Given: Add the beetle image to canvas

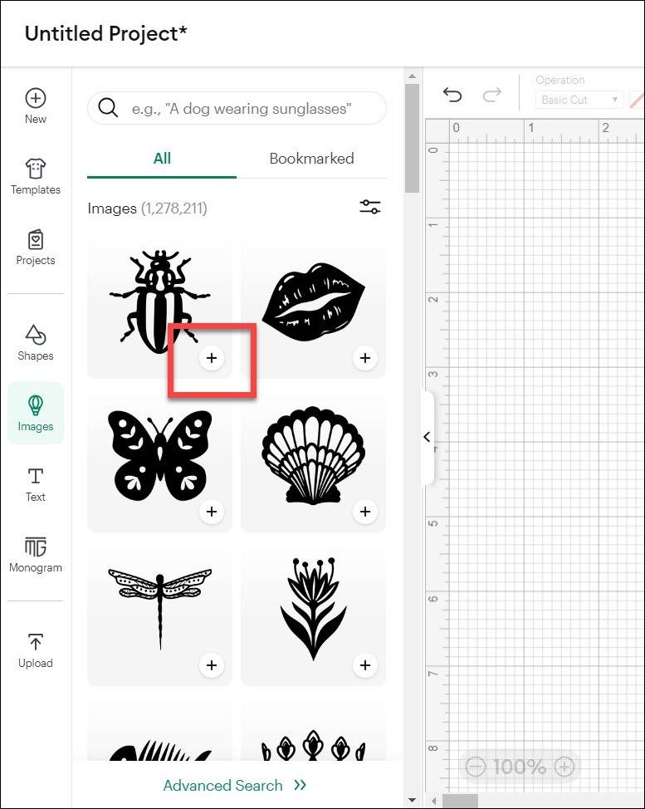Looking at the screenshot, I should 212,358.
